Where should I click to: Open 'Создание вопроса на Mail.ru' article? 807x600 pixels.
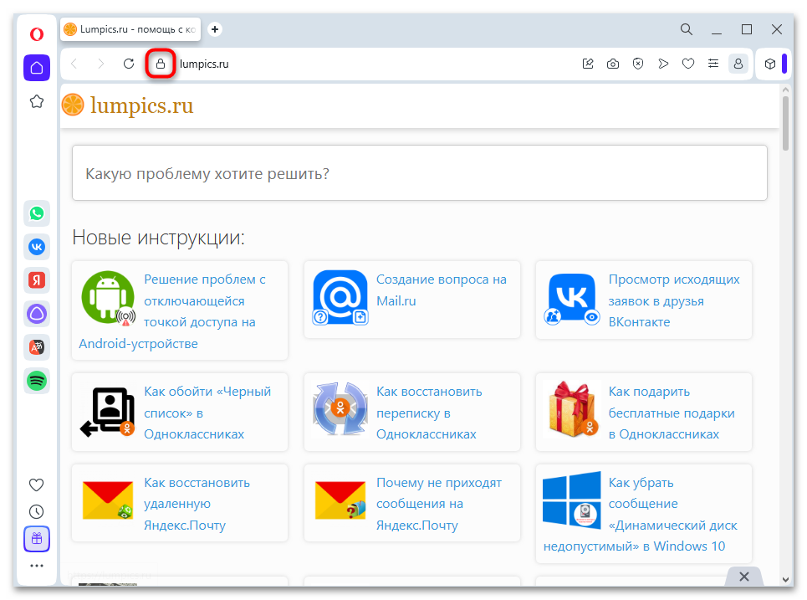[441, 290]
